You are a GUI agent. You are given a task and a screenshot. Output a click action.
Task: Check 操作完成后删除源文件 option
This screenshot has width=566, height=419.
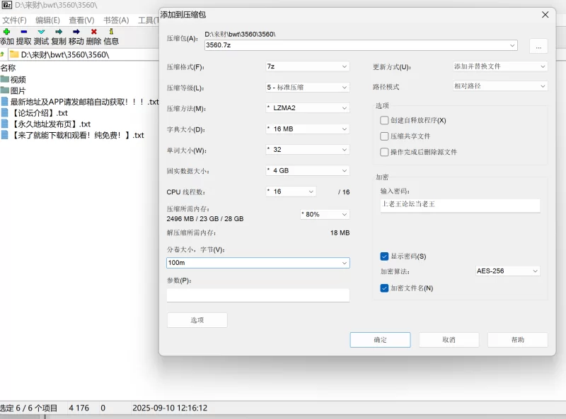pos(384,152)
